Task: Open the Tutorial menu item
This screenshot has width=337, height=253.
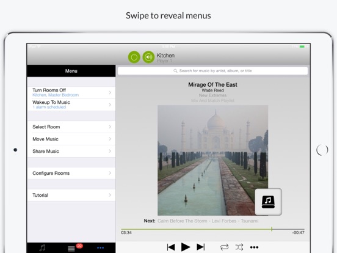Action: (71, 195)
